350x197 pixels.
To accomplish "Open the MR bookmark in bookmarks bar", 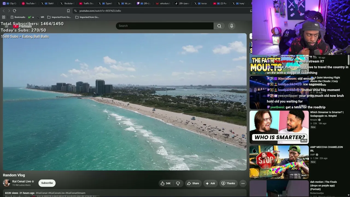I will (x=40, y=17).
